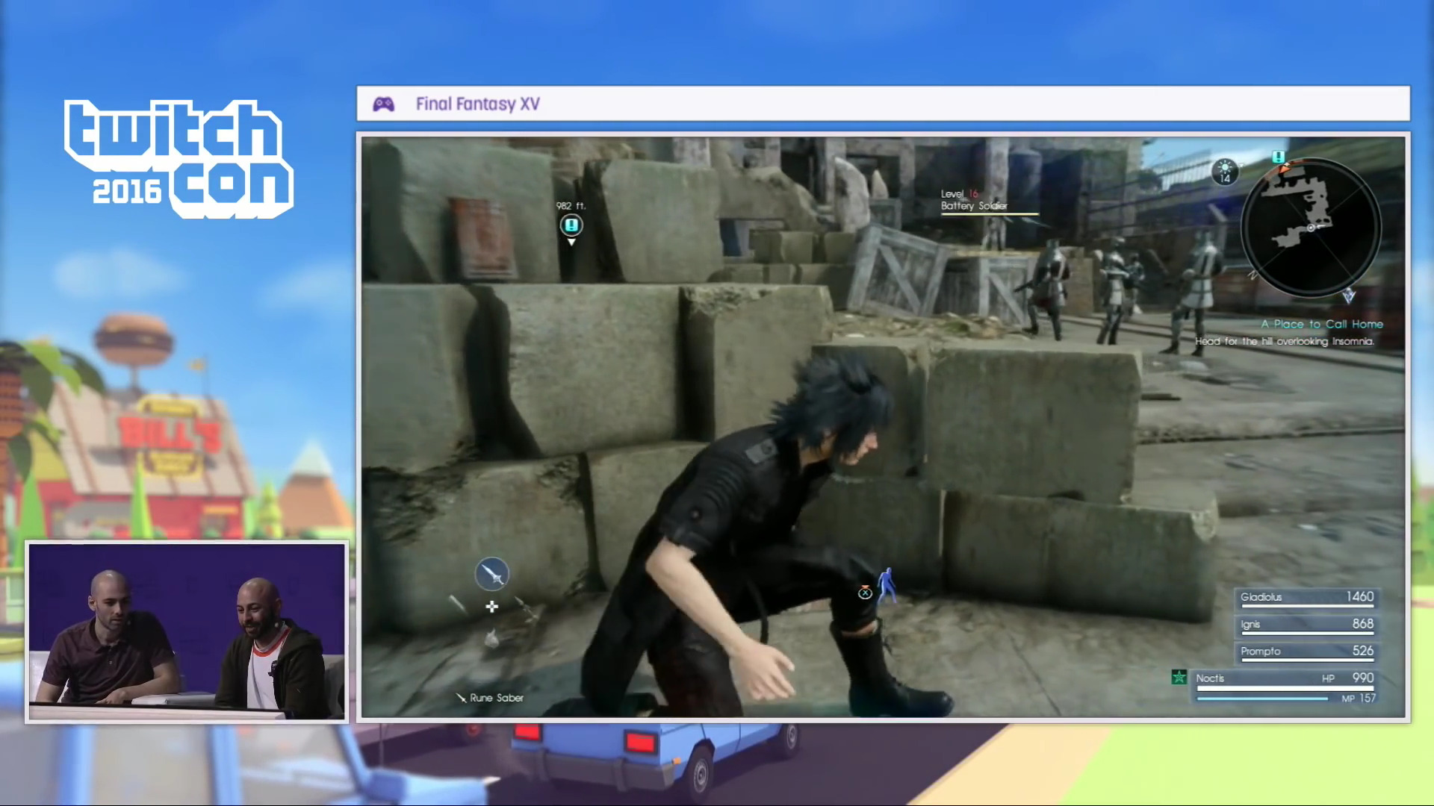Screen dimensions: 1434x806
Task: Click the TwitchCon 2016 logo
Action: (179, 159)
